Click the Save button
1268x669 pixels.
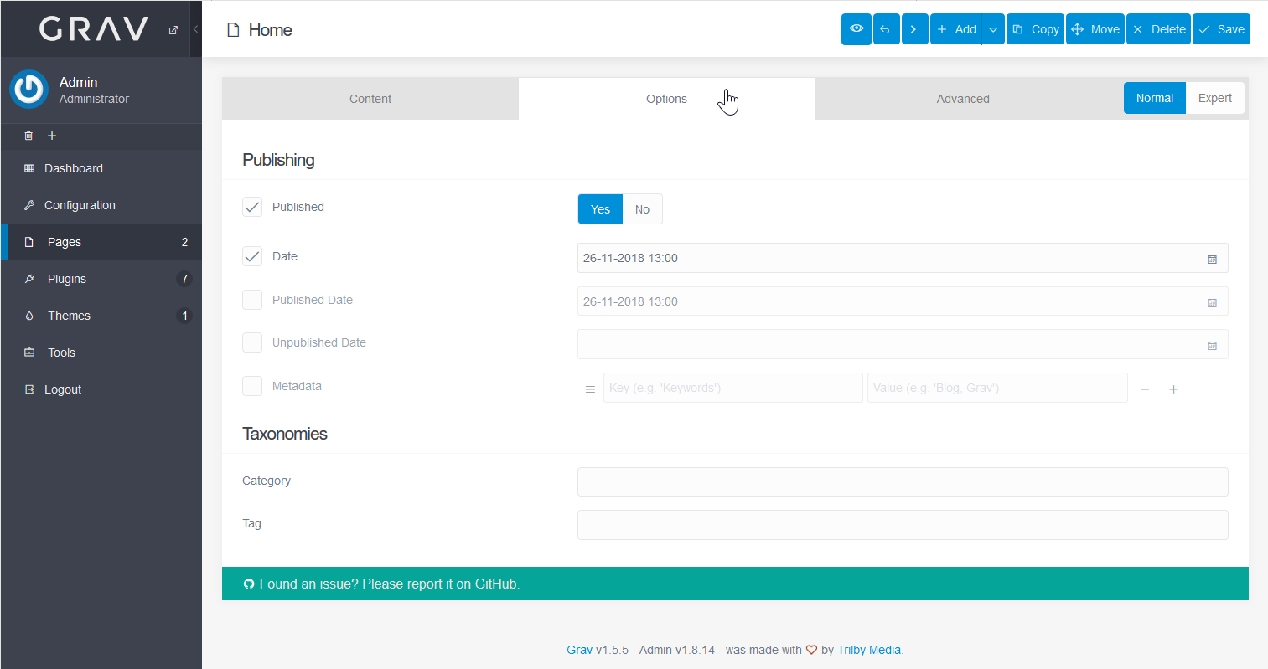(1221, 29)
